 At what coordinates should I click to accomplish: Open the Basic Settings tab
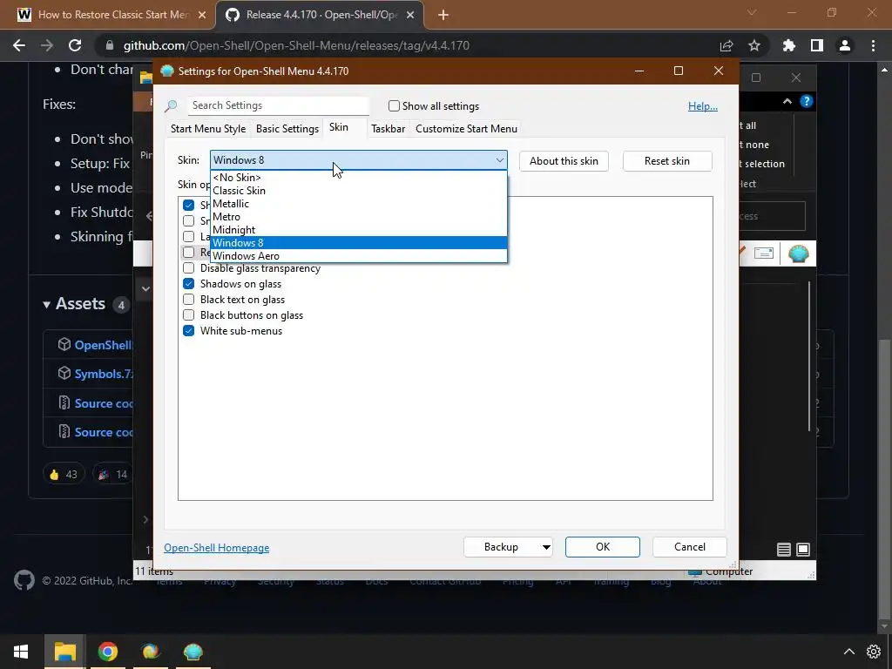coord(287,129)
